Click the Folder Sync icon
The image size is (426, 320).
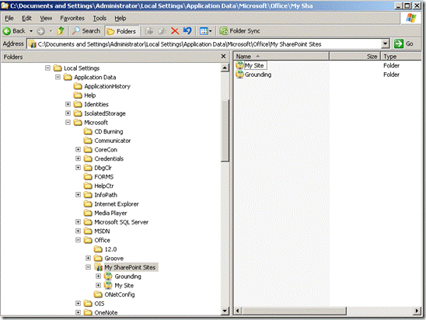click(x=224, y=31)
